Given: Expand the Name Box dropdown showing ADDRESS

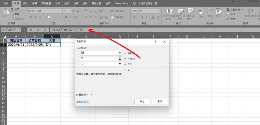Looking at the screenshot, I should click(x=19, y=30).
